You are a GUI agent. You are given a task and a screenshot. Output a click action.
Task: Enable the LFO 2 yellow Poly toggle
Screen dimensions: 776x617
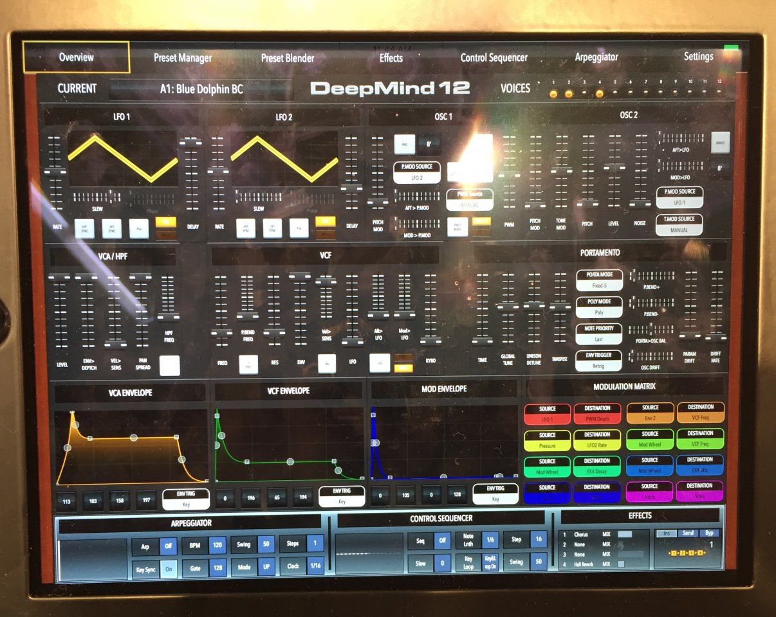[326, 222]
